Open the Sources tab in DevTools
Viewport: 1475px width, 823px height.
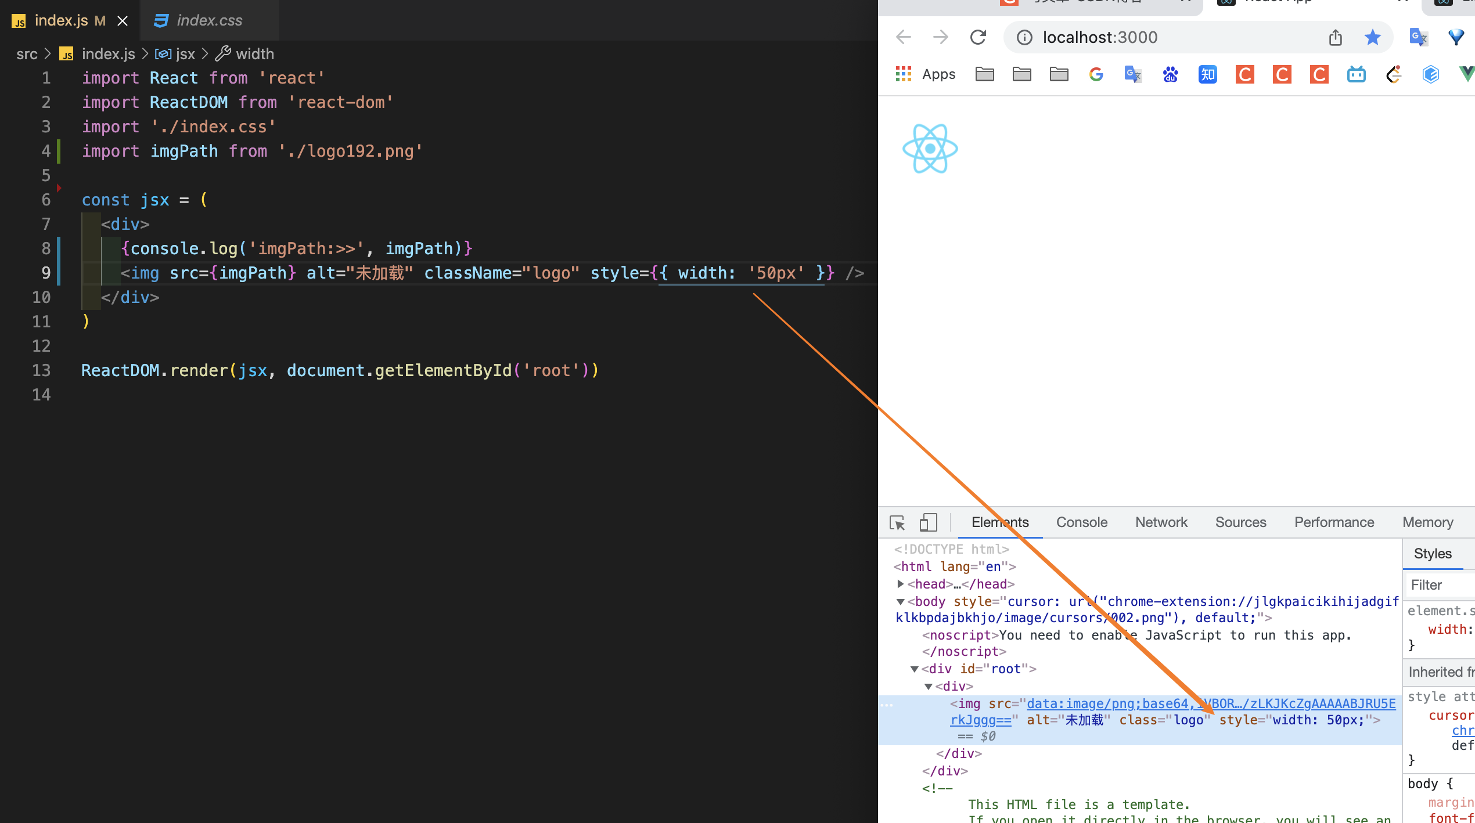1241,522
